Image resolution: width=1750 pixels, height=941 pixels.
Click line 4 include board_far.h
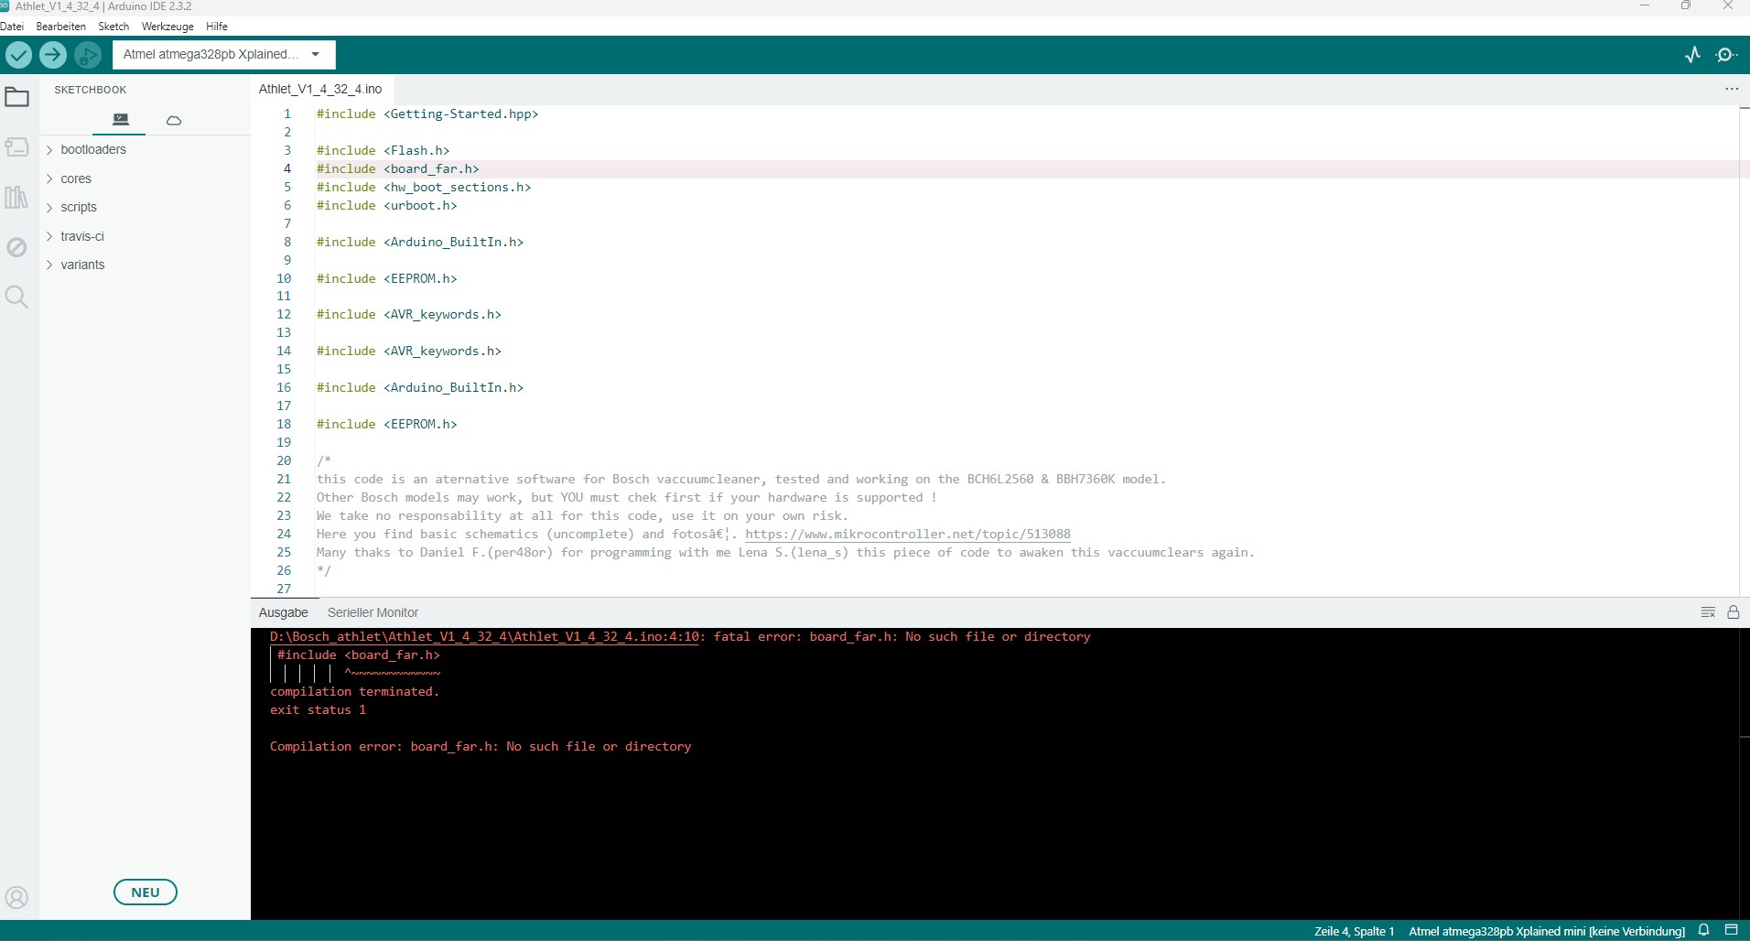[x=398, y=169]
